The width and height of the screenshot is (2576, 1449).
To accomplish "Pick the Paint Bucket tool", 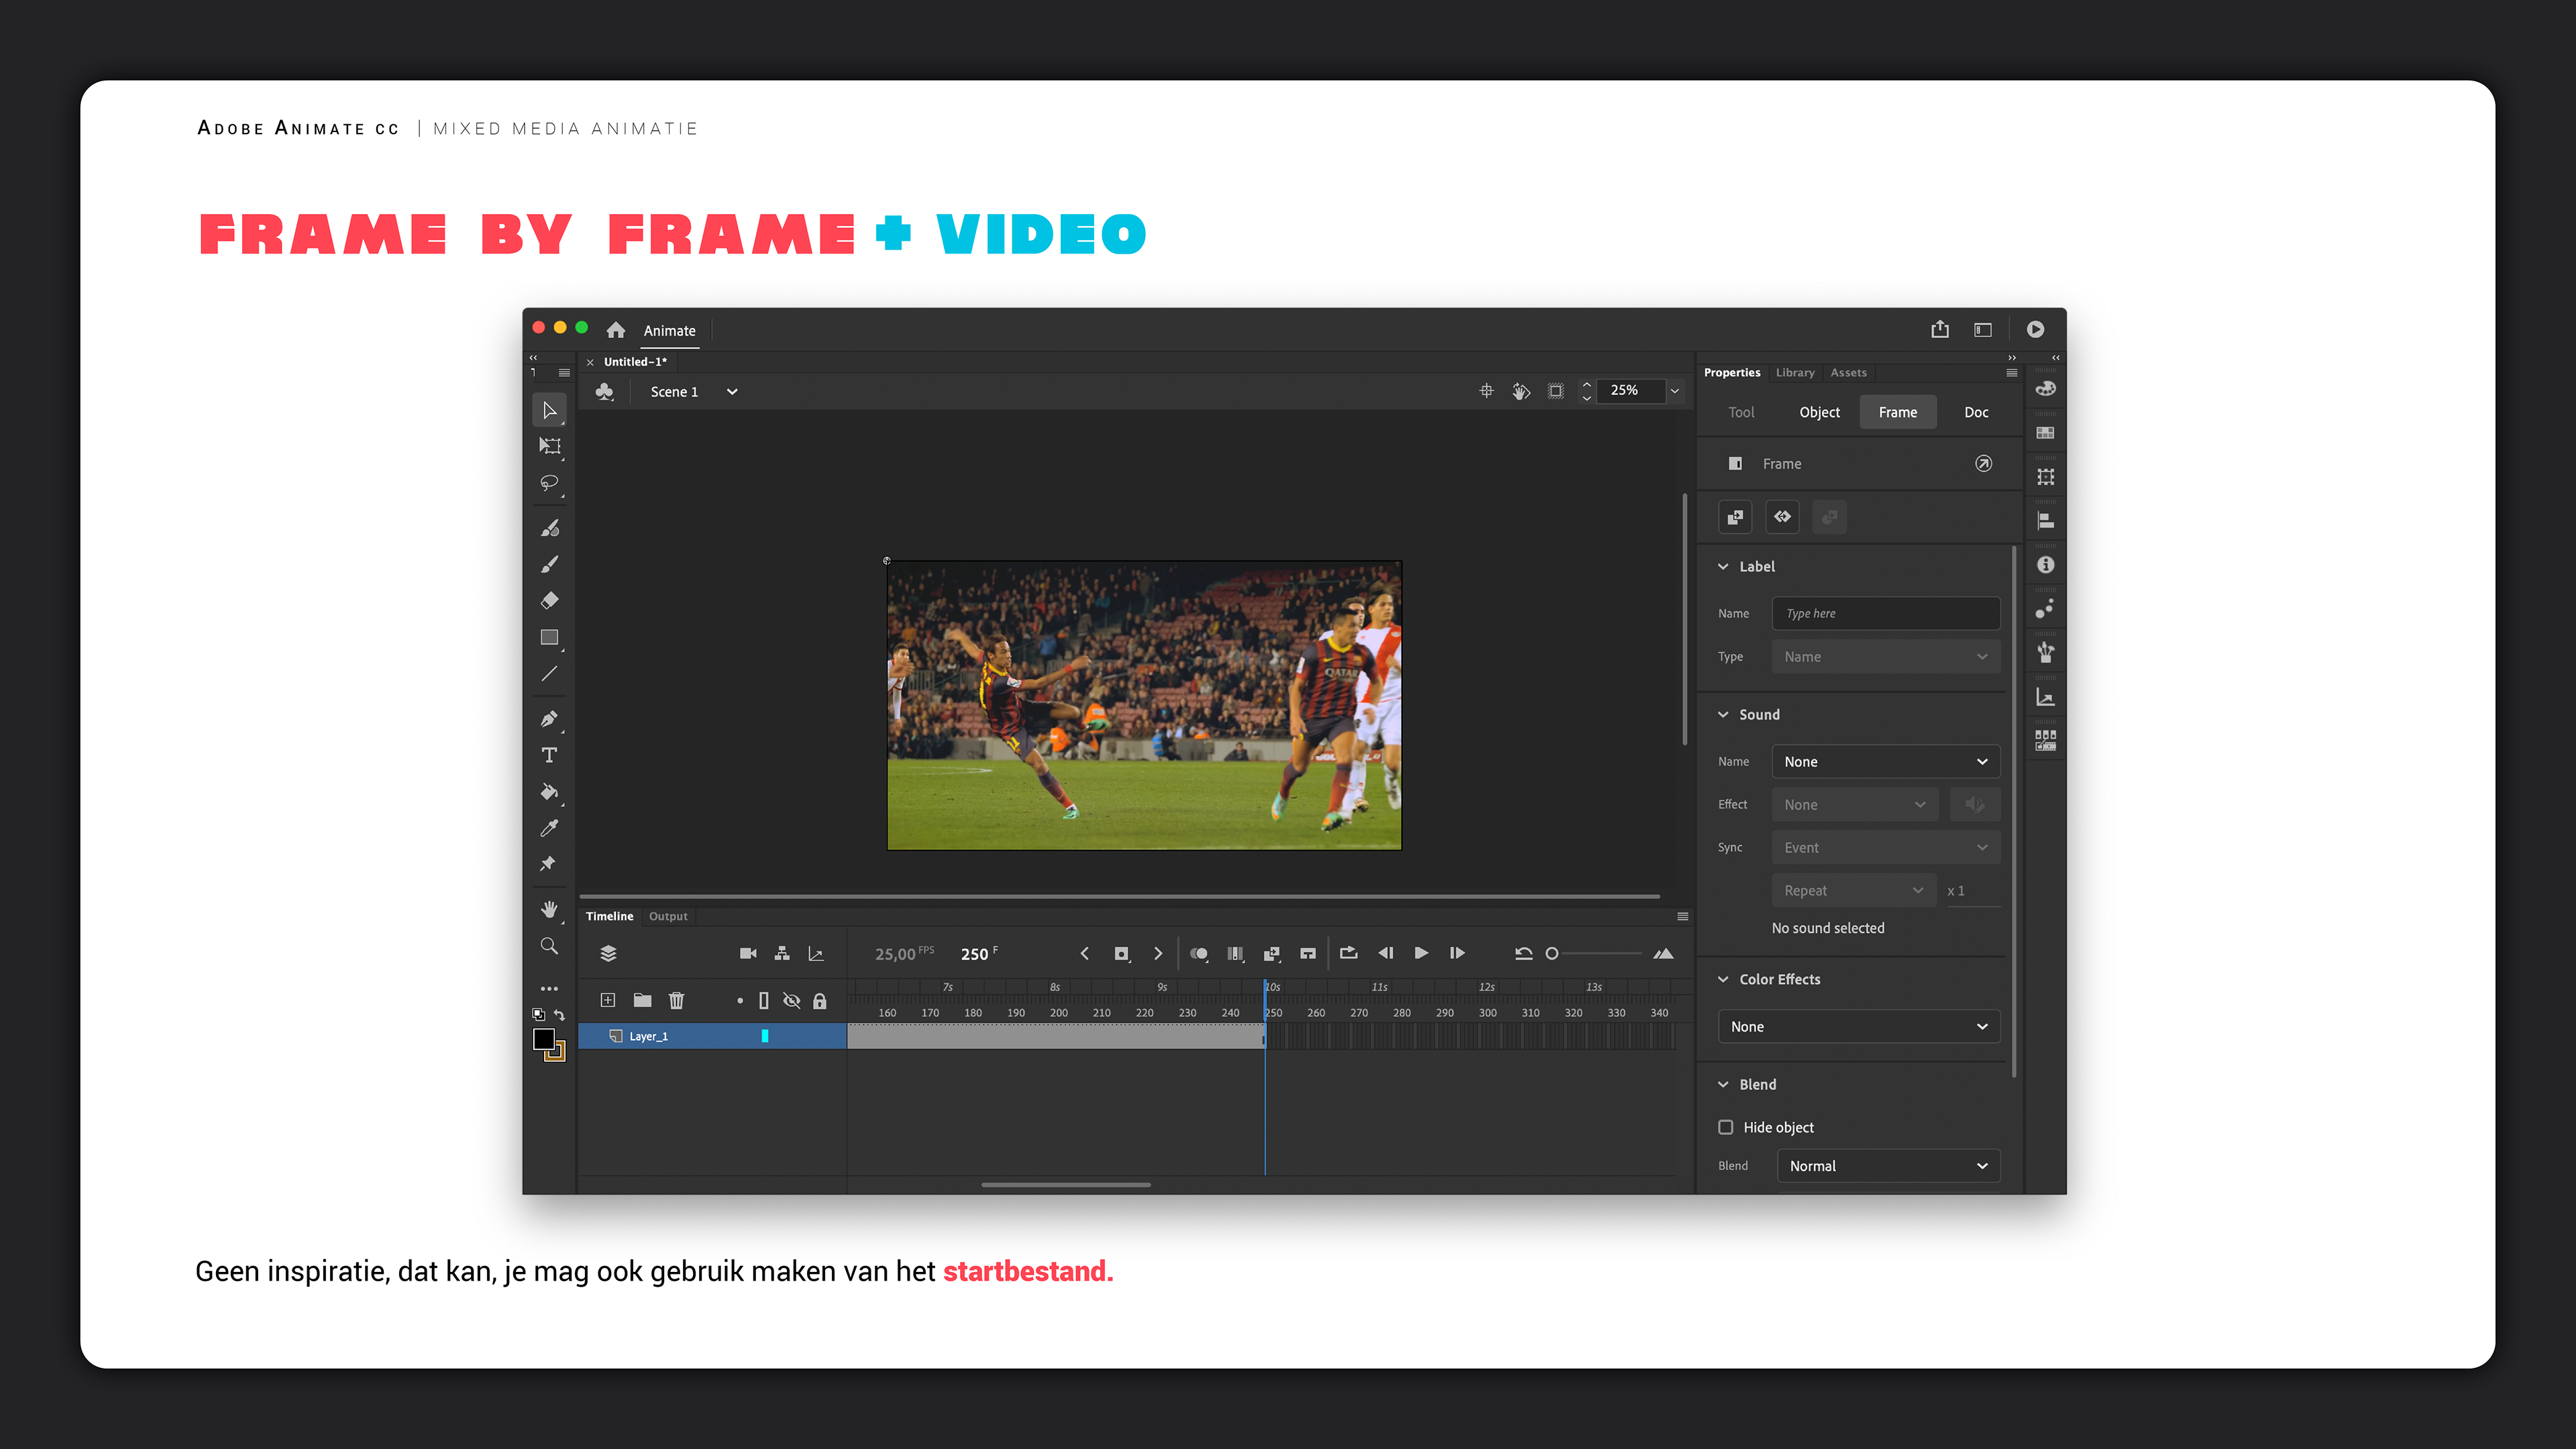I will pyautogui.click(x=549, y=791).
